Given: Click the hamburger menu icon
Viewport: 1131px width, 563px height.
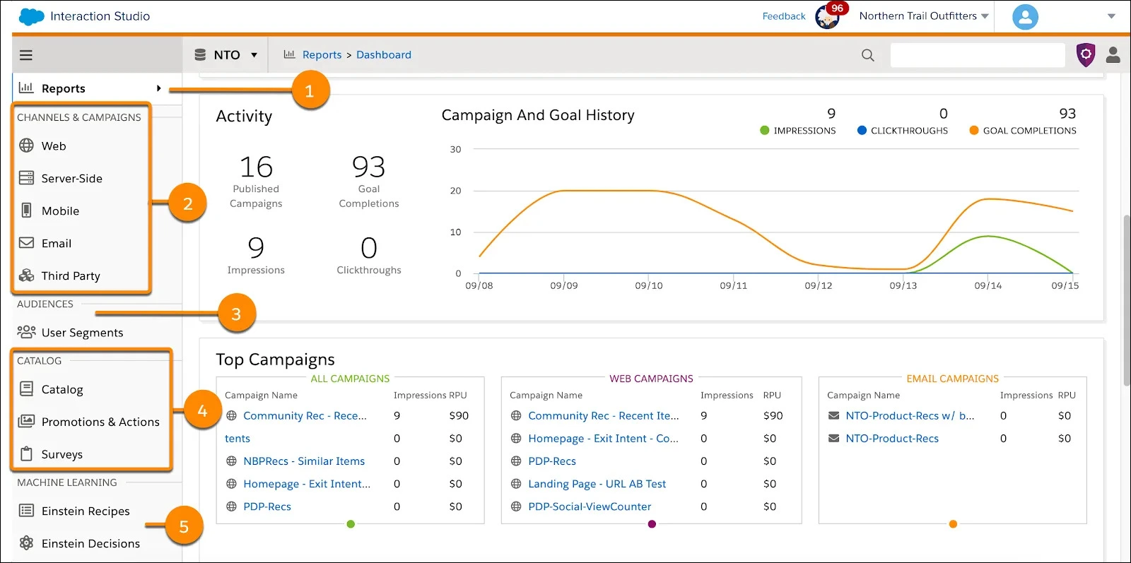Looking at the screenshot, I should coord(26,55).
